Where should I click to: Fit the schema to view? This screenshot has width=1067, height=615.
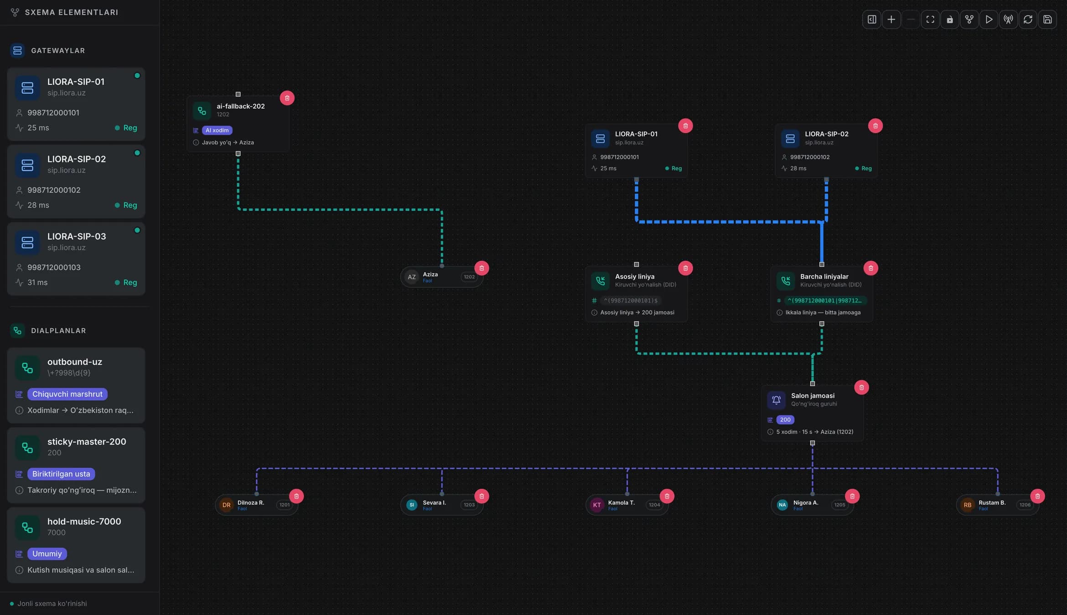(930, 20)
